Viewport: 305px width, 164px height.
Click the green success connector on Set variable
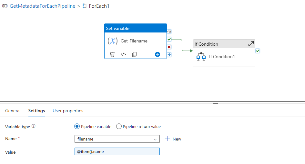[169, 39]
